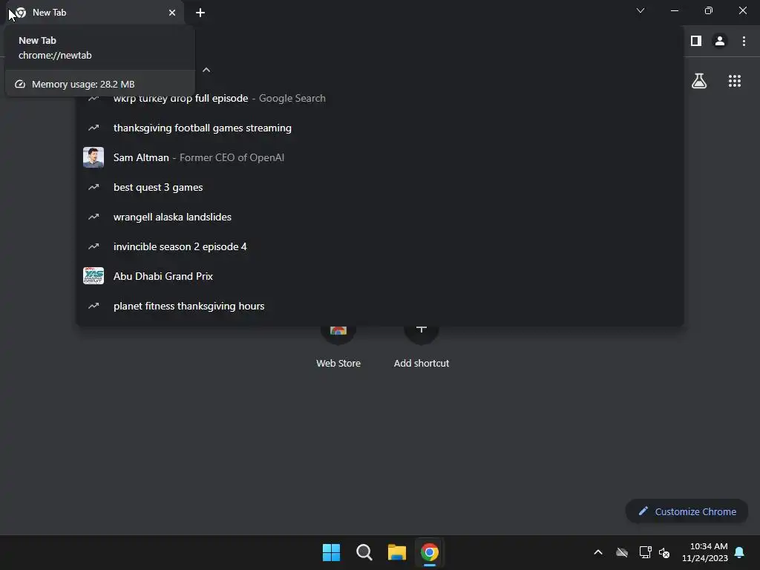Open File Explorer from taskbar

point(397,552)
